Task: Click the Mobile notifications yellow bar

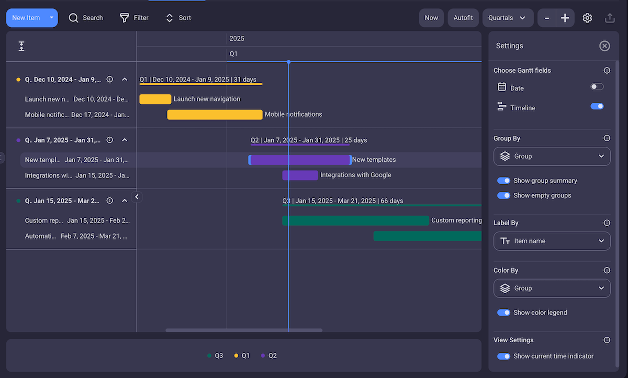Action: click(215, 115)
